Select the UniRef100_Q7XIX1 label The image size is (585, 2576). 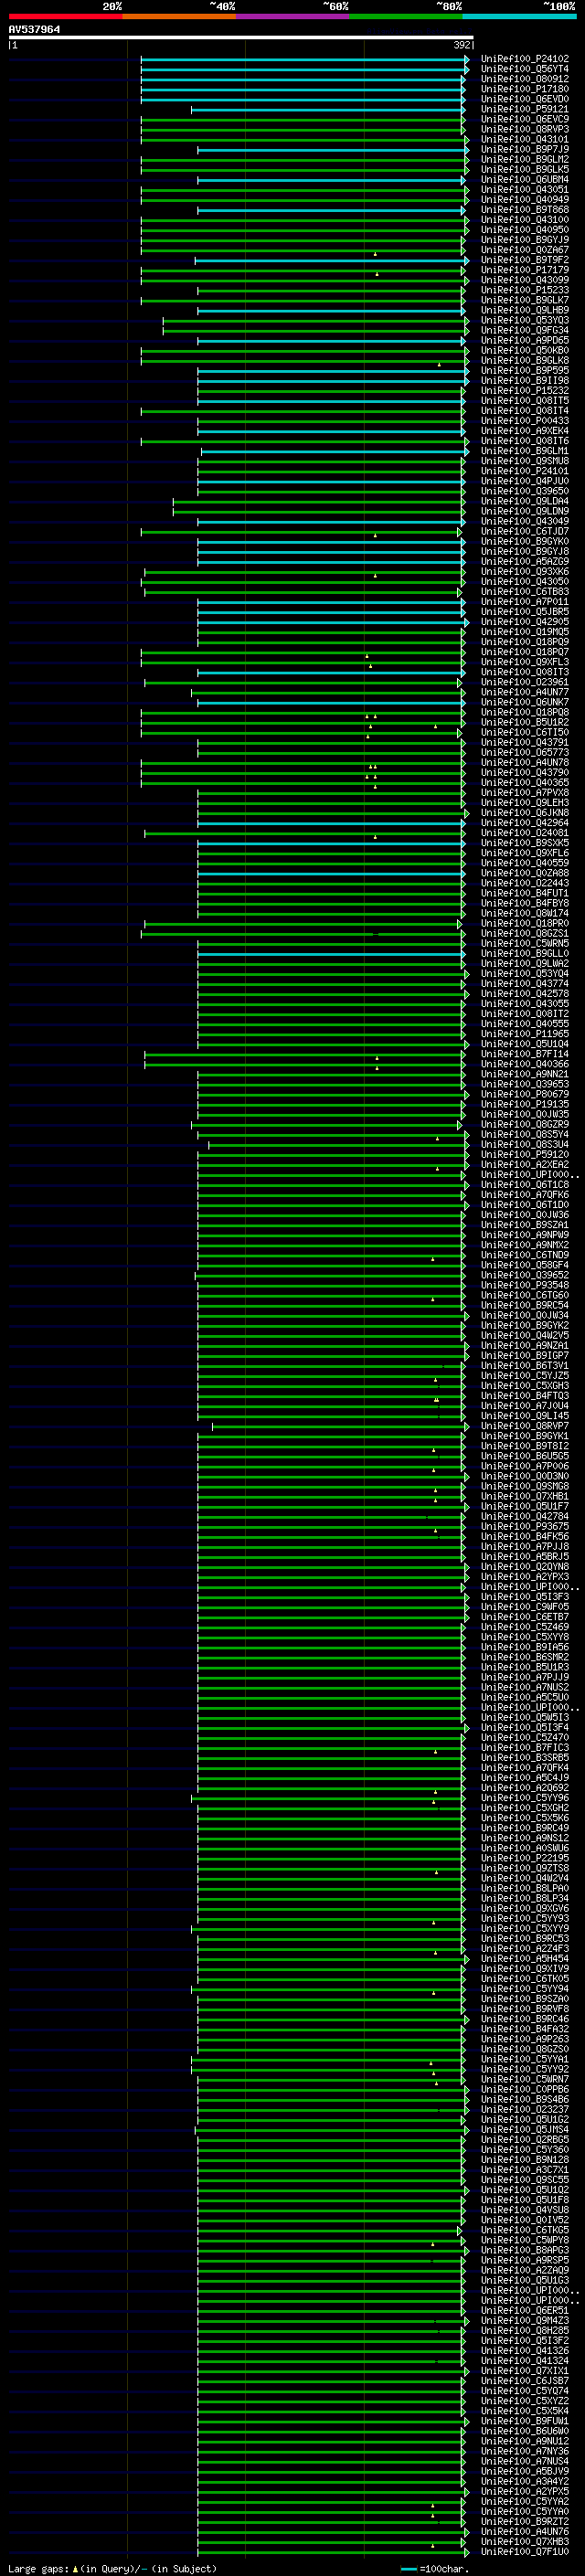point(524,2370)
